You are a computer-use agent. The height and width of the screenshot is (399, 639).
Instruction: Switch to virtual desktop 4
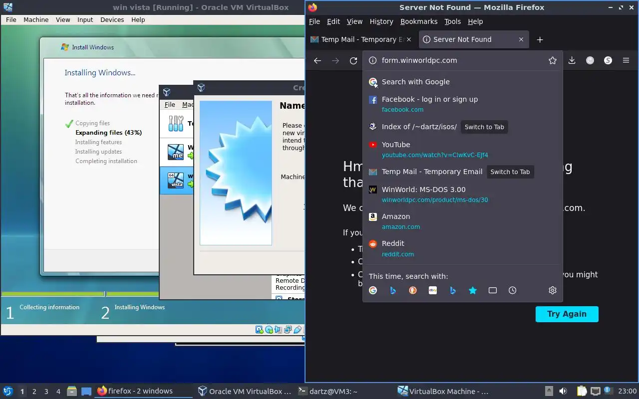(58, 392)
